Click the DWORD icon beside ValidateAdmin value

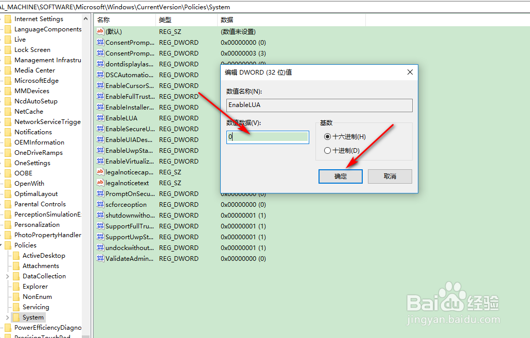100,258
